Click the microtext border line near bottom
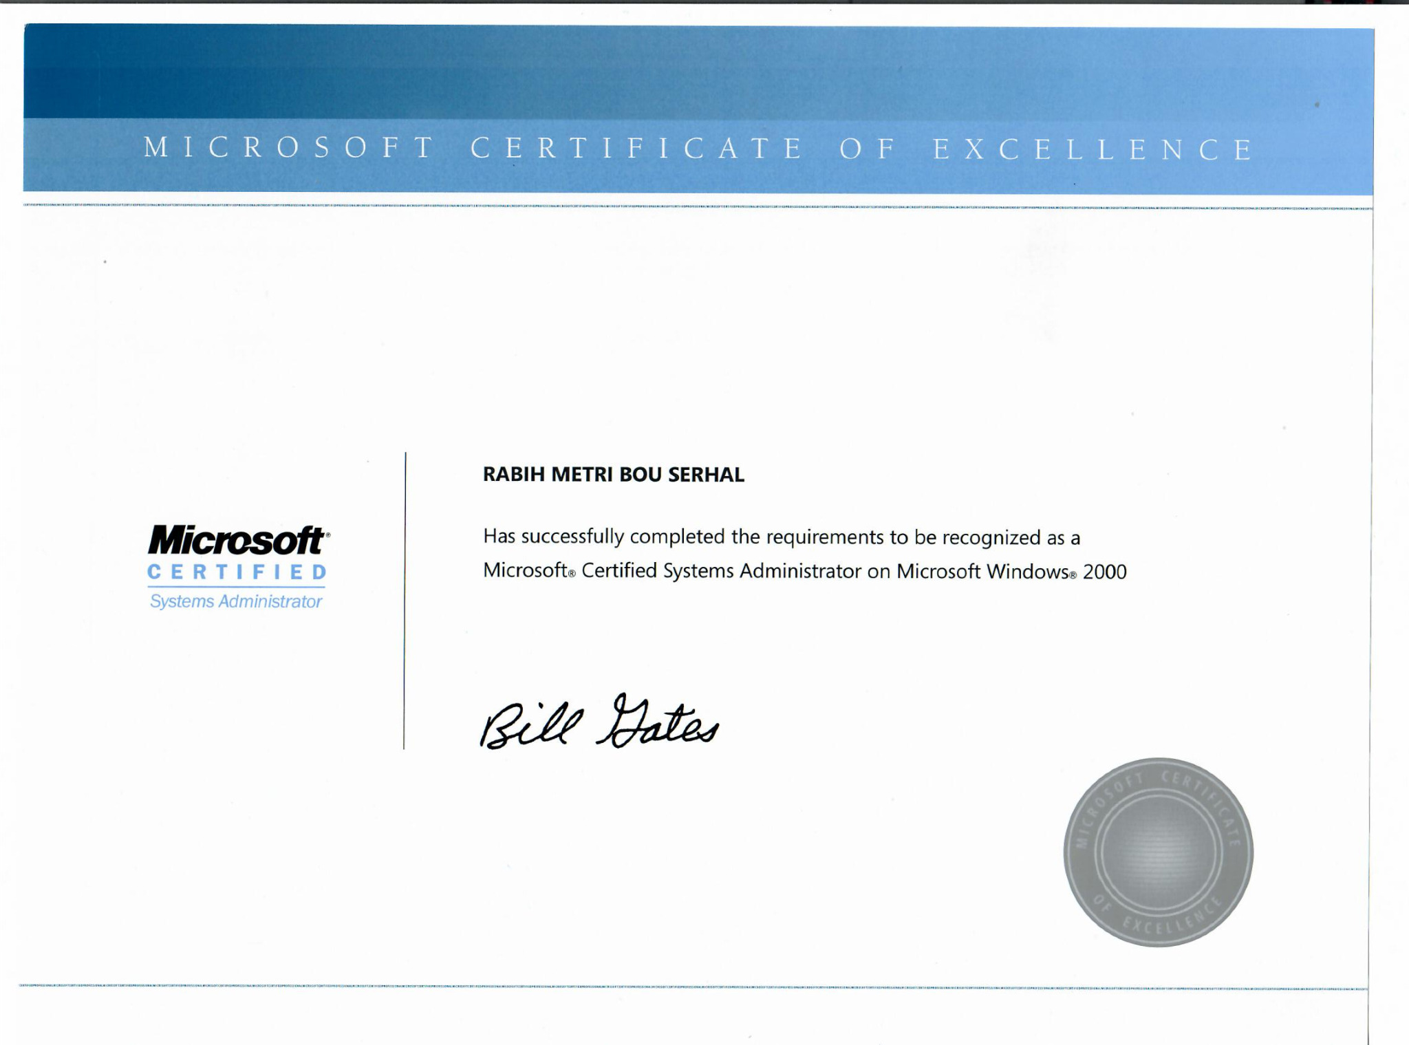 693,989
